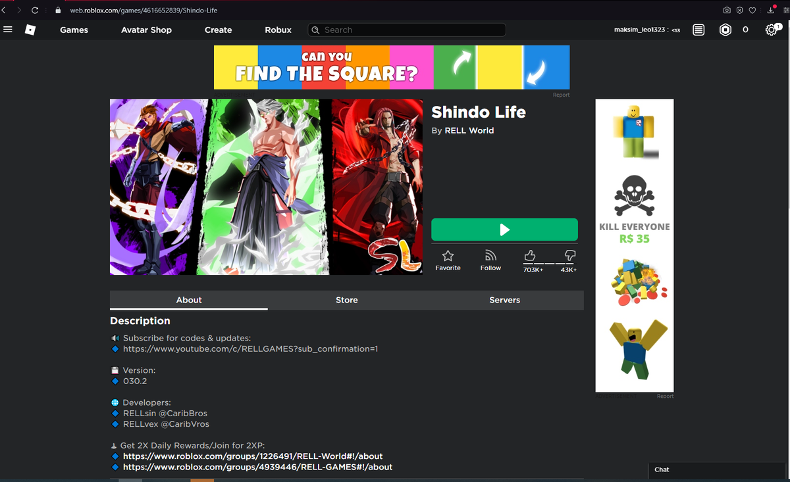This screenshot has width=790, height=482.
Task: Open Create in the top navigation
Action: click(x=218, y=30)
